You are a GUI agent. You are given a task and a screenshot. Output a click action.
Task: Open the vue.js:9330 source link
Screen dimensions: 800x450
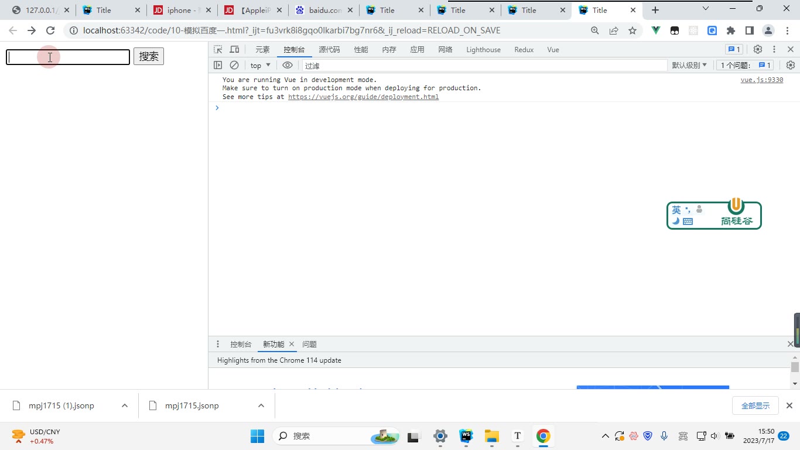(762, 80)
